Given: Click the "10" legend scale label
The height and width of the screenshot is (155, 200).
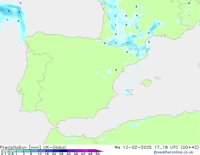Looking at the screenshot, I should tap(39, 154).
